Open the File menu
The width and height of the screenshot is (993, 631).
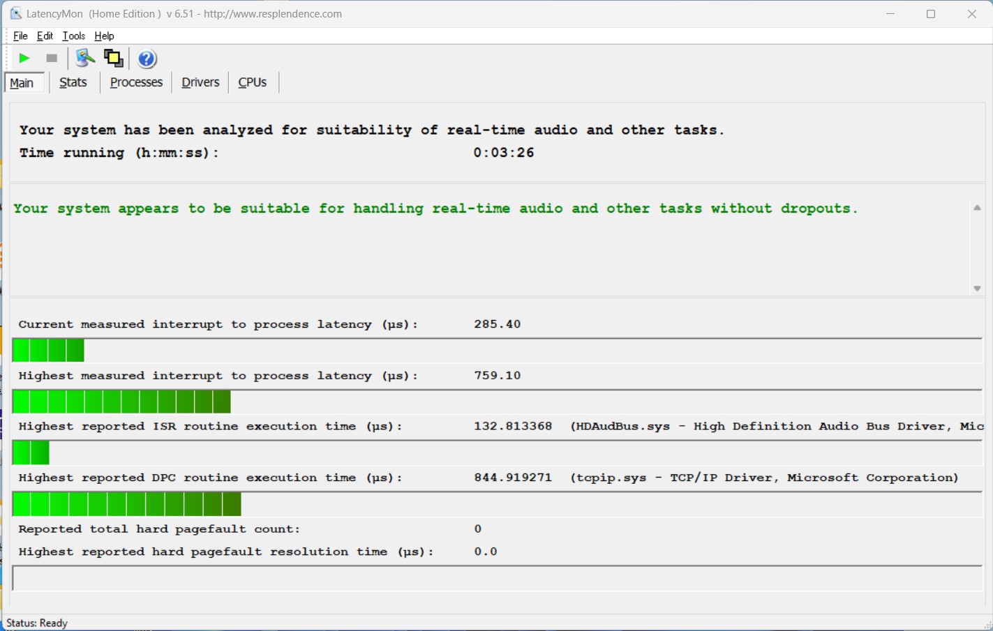pyautogui.click(x=20, y=36)
